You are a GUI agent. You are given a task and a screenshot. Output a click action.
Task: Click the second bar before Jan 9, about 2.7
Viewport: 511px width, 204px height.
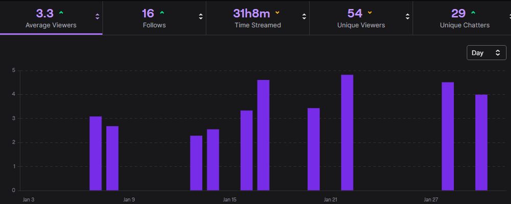pos(112,158)
